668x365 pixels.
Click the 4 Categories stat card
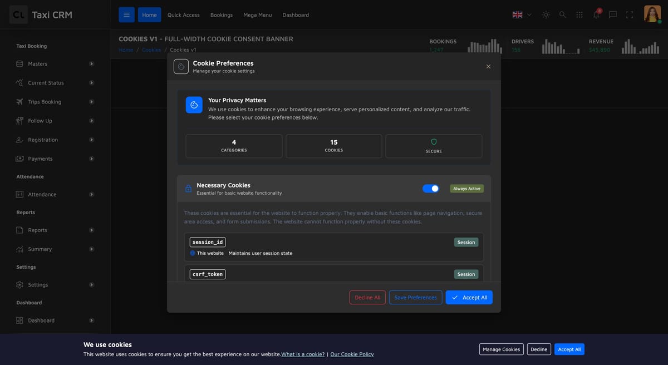234,146
